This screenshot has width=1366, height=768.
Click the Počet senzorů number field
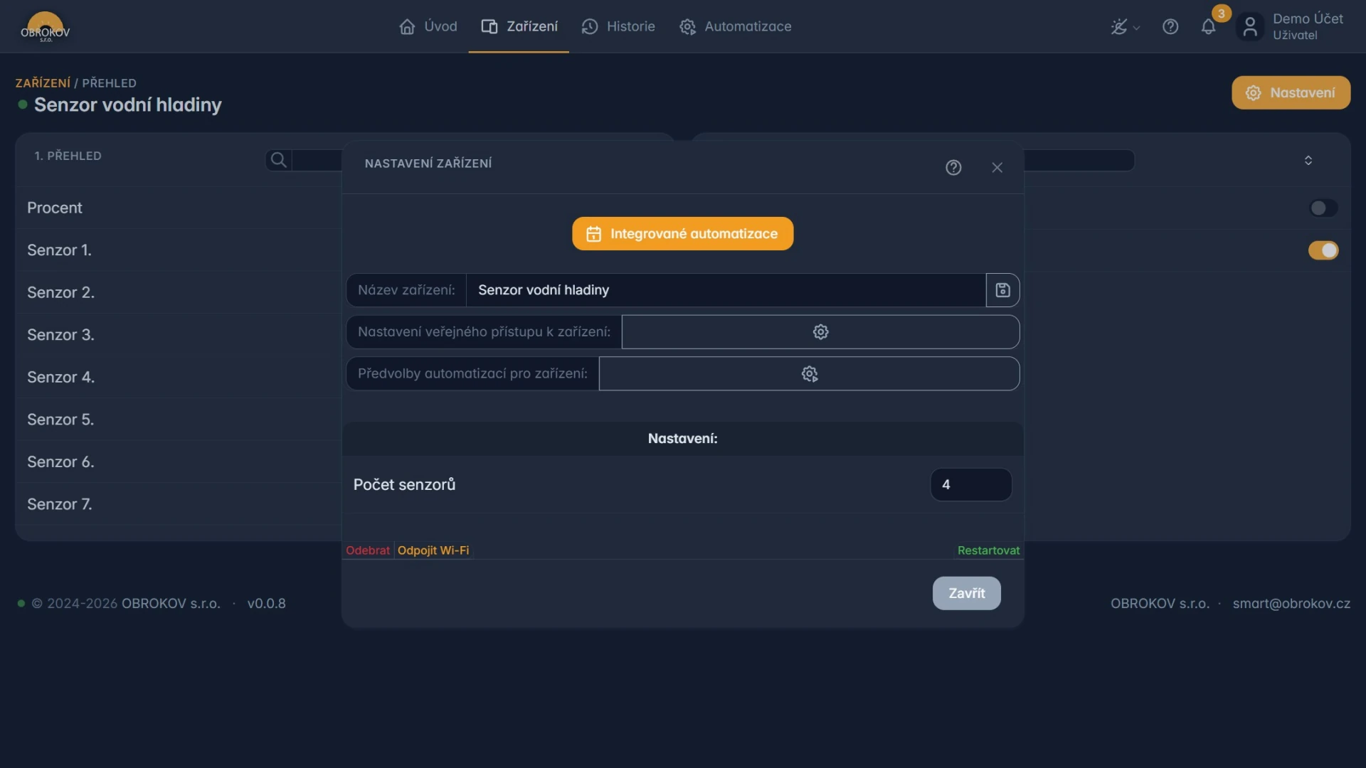[970, 485]
